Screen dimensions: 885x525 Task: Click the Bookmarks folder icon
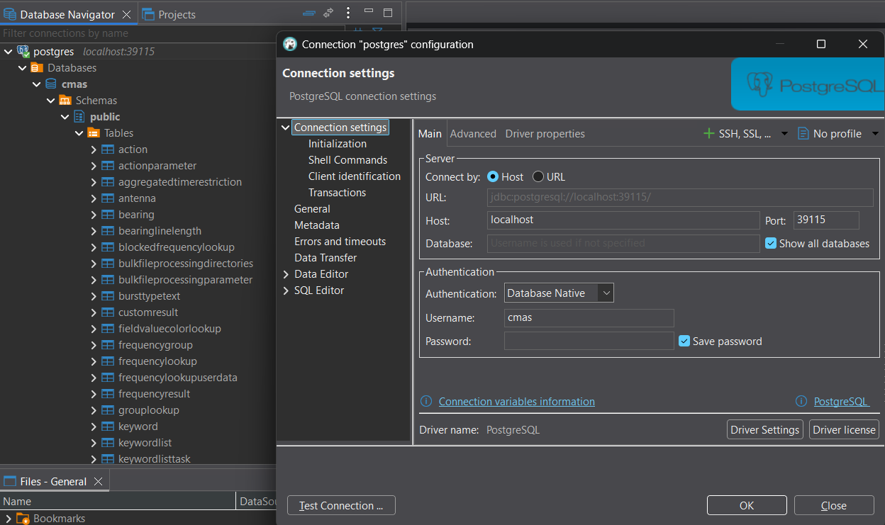click(23, 519)
